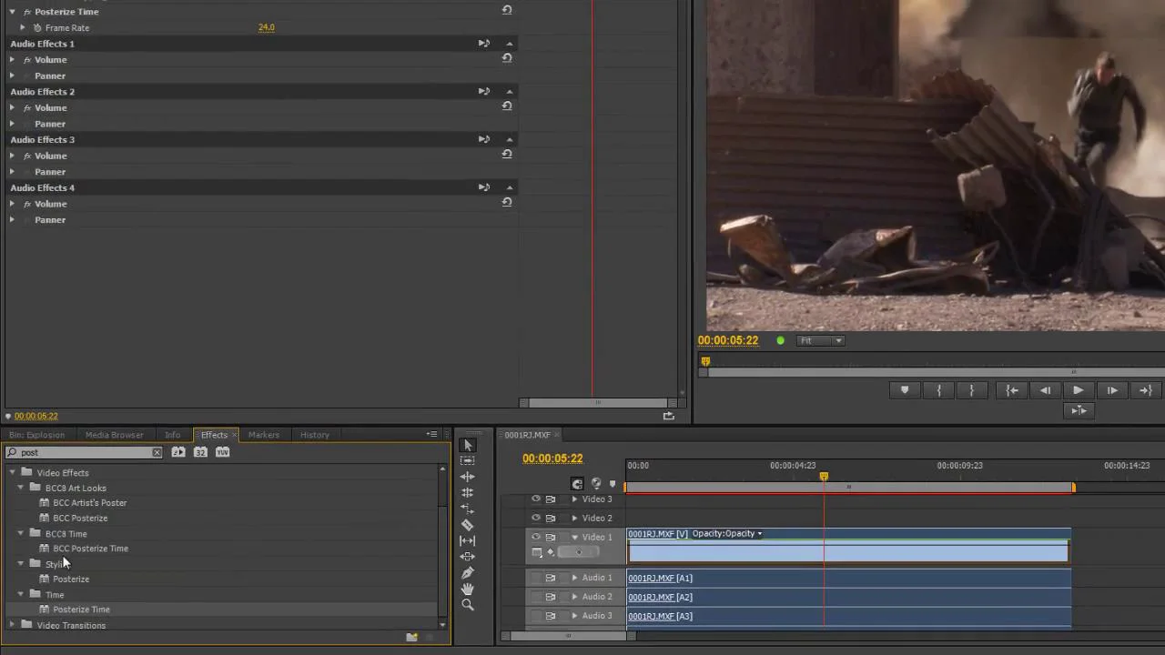Play the Program Monitor video
The width and height of the screenshot is (1165, 655).
point(1079,390)
